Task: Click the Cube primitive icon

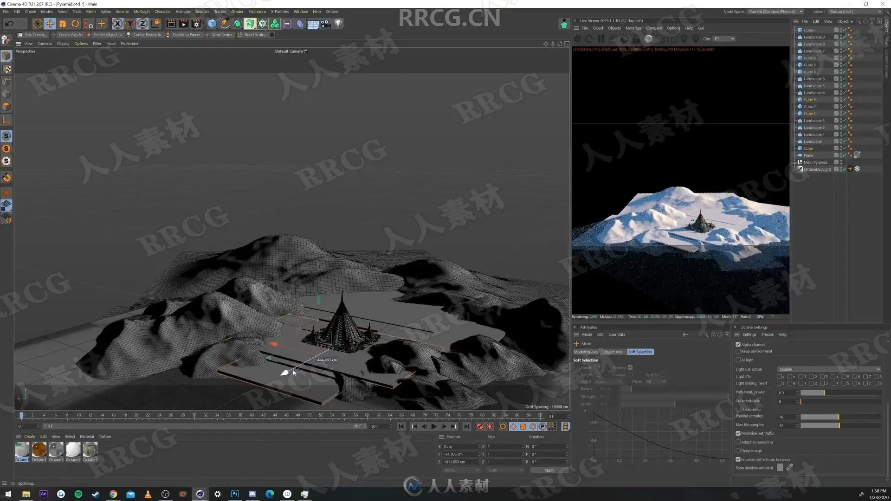Action: (212, 24)
